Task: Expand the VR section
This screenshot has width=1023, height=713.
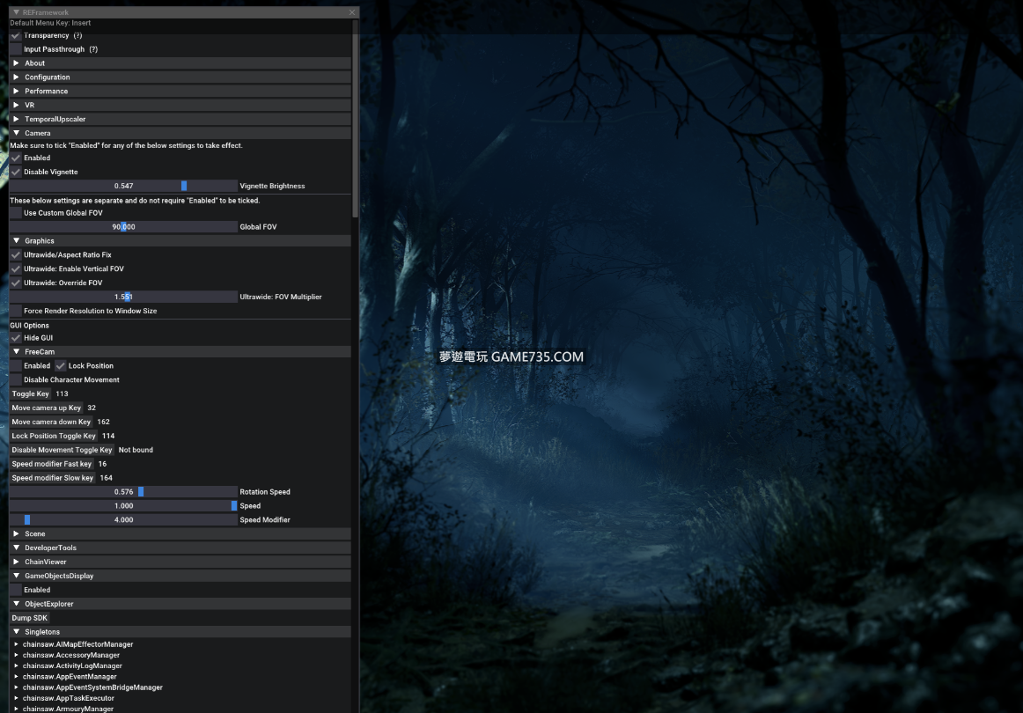Action: (29, 106)
